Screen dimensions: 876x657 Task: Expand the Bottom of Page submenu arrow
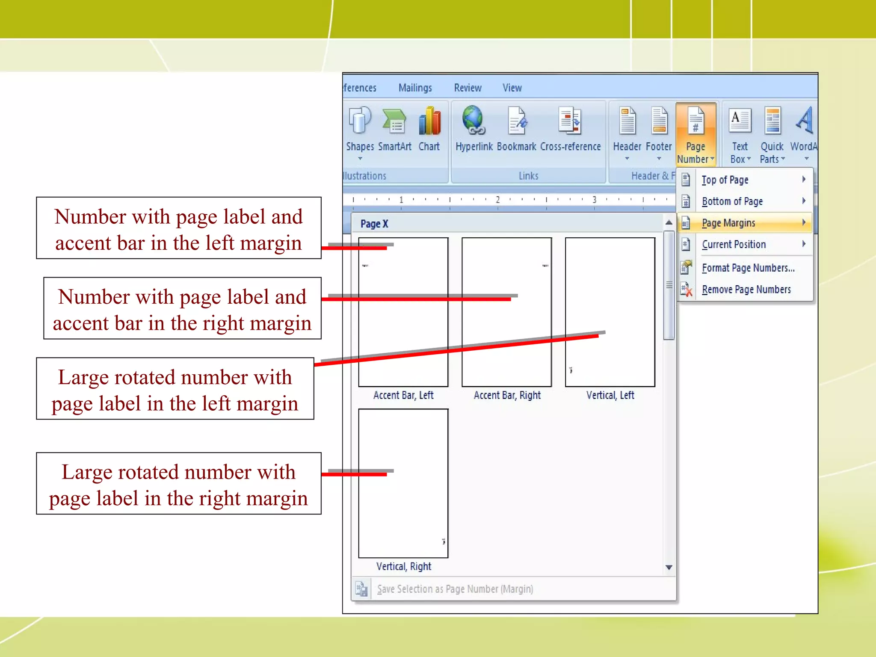coord(804,201)
